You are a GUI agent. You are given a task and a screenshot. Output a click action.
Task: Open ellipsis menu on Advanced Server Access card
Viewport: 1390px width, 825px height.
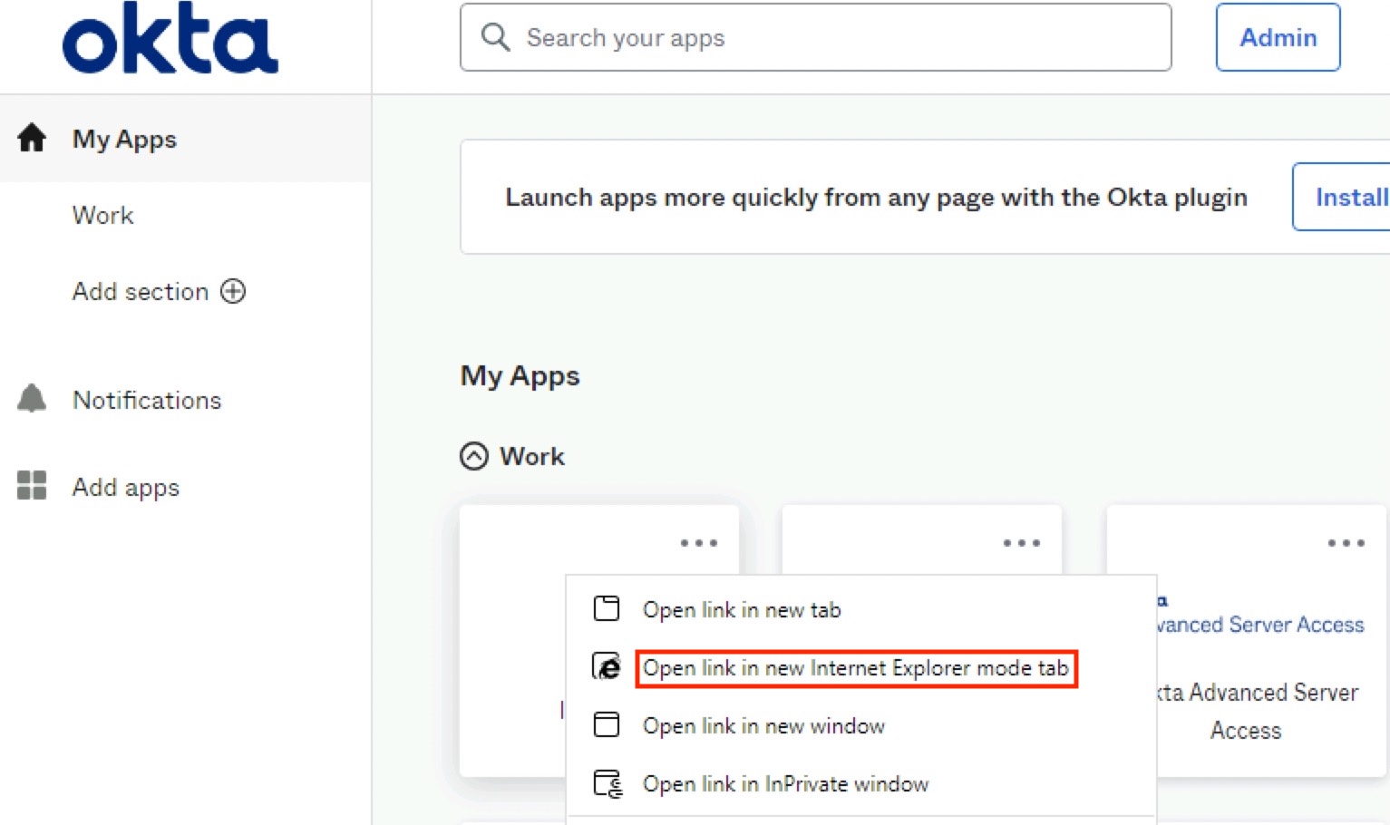coord(1346,543)
